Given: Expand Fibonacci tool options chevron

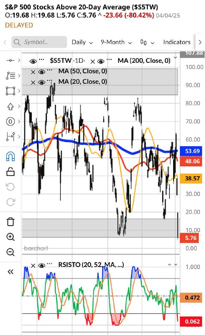Looking at the screenshot, I should pos(19,76).
